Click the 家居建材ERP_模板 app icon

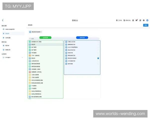click(30, 42)
